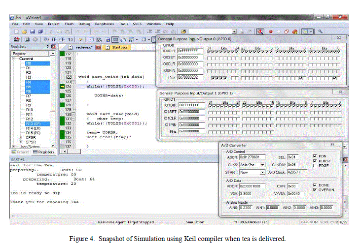The image size is (361, 244).
Task: Click the New file toolbar icon
Action: [16, 31]
